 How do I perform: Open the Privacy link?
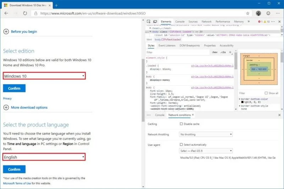[x=7, y=98]
